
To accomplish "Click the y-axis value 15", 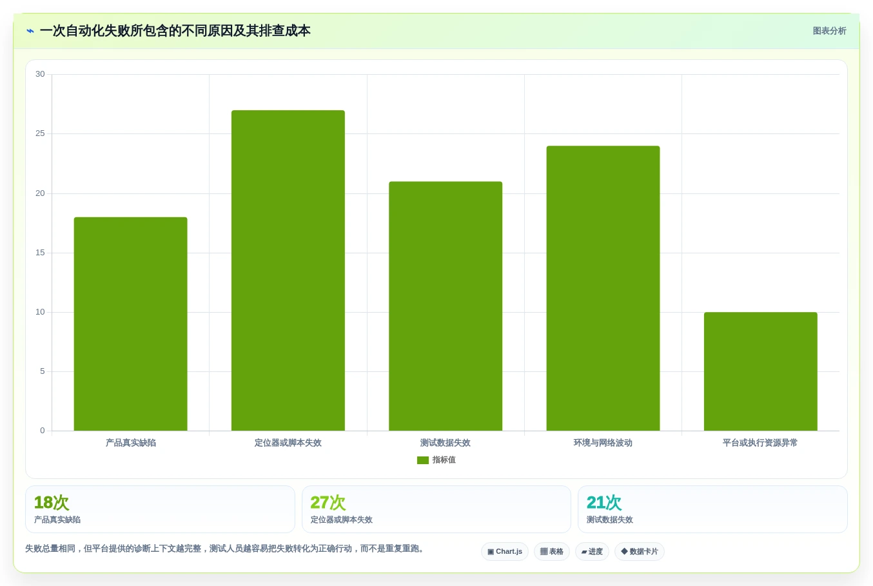I will click(x=40, y=253).
